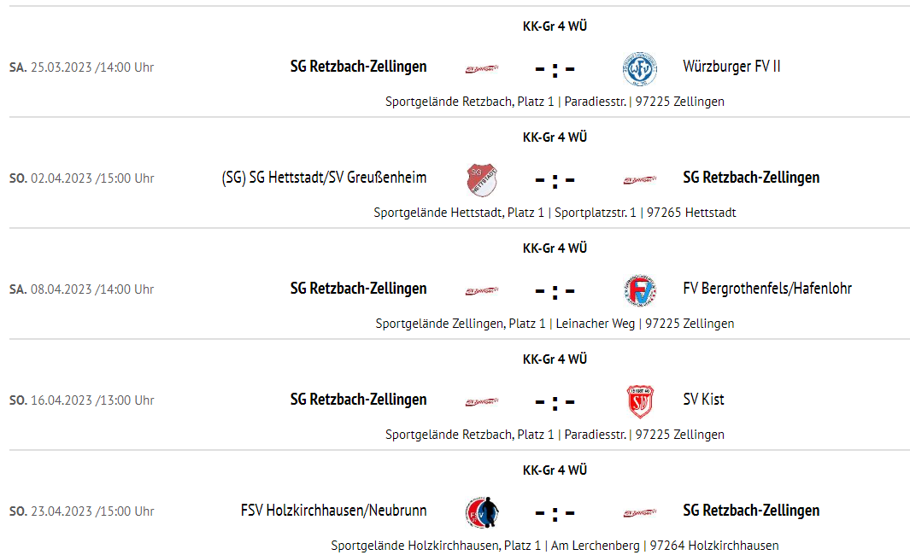Open (SG) SG Hettstadt/SV Greußenheim team page

click(324, 178)
